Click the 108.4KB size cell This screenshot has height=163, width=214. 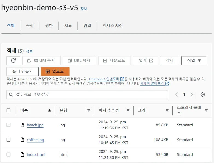tap(161, 140)
